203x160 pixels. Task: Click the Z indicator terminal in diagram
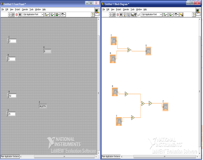165,107
